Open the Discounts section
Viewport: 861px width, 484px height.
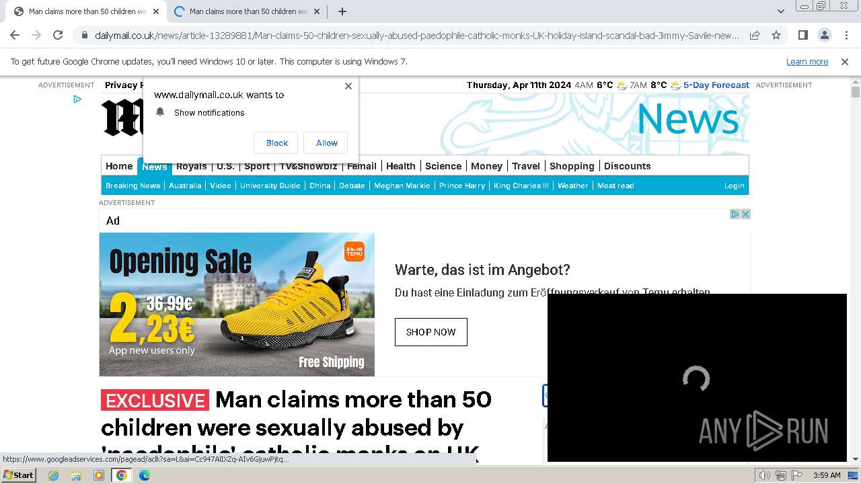pos(627,166)
